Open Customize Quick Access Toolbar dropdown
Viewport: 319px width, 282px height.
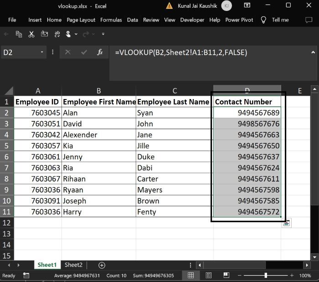coord(103,34)
